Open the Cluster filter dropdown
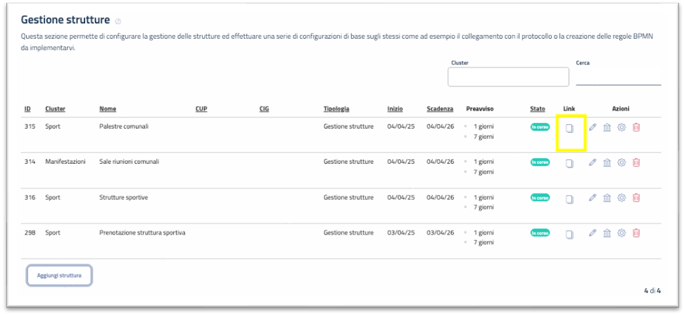Screen dimensions: 684x314 508,77
